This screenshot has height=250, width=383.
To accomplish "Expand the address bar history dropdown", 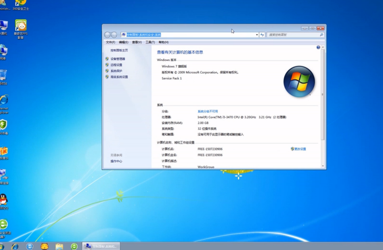I will pos(257,35).
